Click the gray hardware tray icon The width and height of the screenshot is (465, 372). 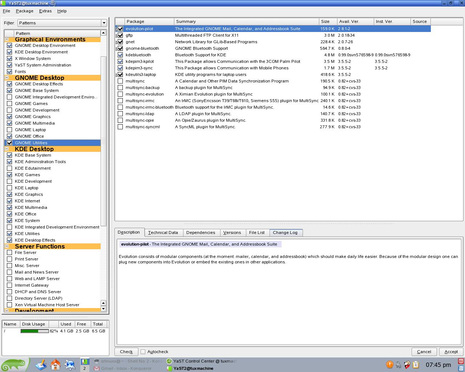point(398,364)
